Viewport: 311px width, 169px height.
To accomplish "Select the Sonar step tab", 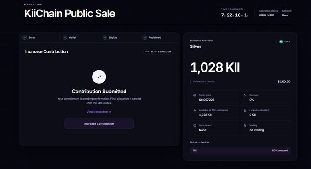I will coord(39,37).
